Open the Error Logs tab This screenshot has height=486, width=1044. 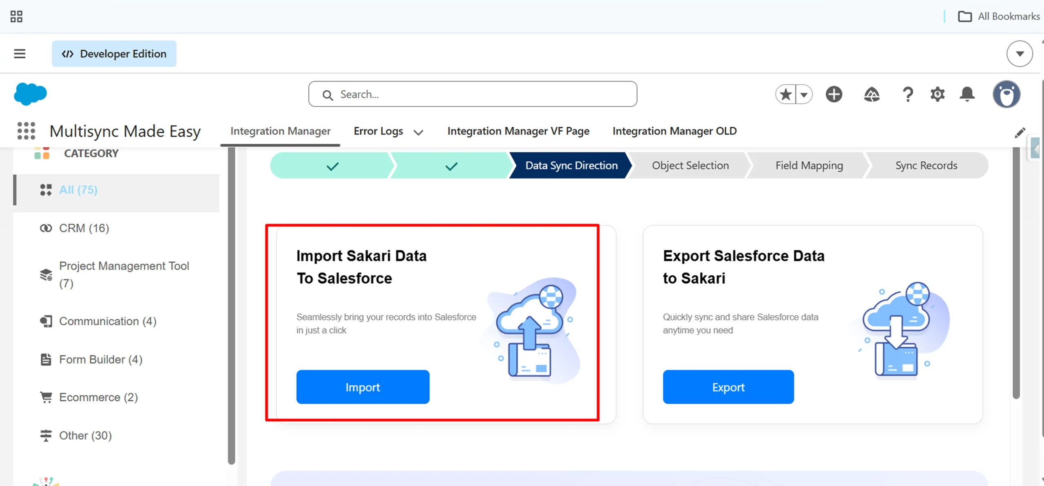[378, 131]
